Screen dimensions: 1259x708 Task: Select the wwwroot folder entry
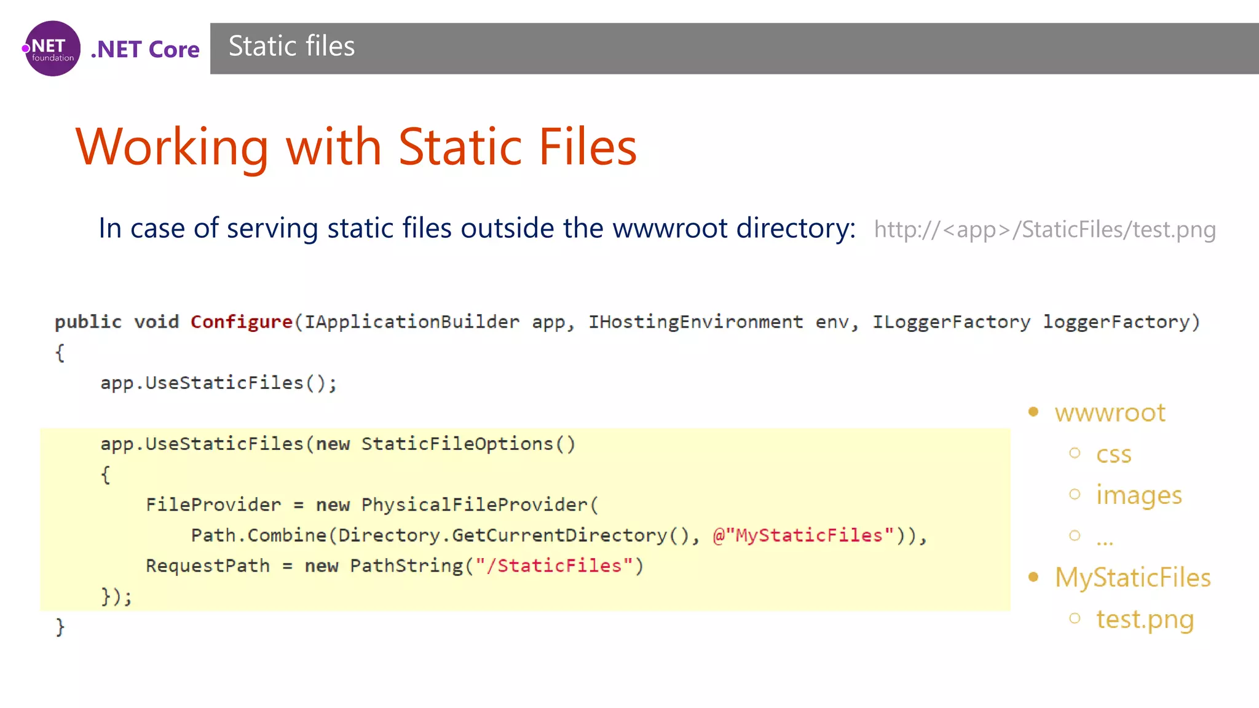point(1110,412)
